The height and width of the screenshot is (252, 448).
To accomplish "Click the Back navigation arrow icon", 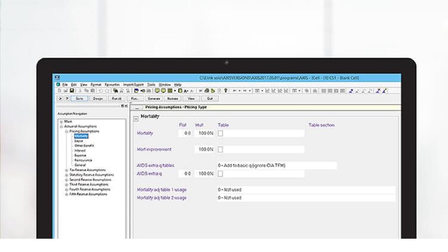I will click(234, 91).
